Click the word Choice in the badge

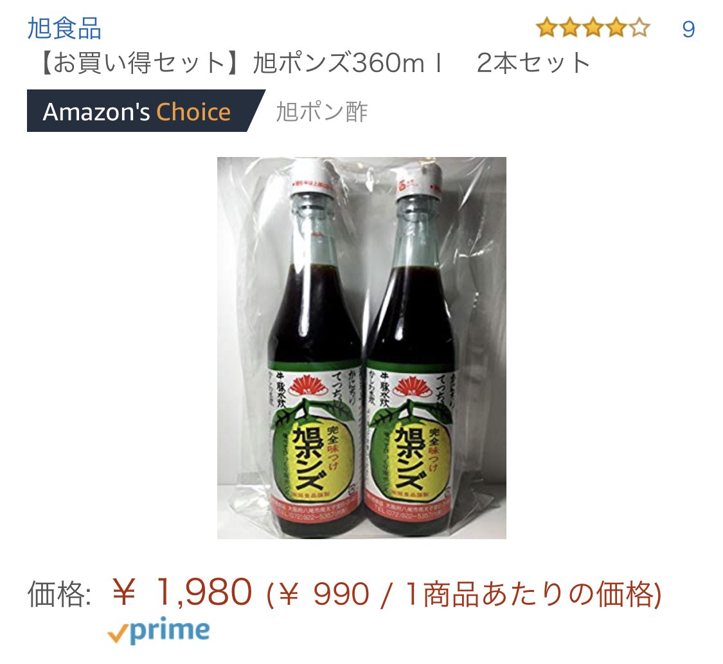point(193,112)
